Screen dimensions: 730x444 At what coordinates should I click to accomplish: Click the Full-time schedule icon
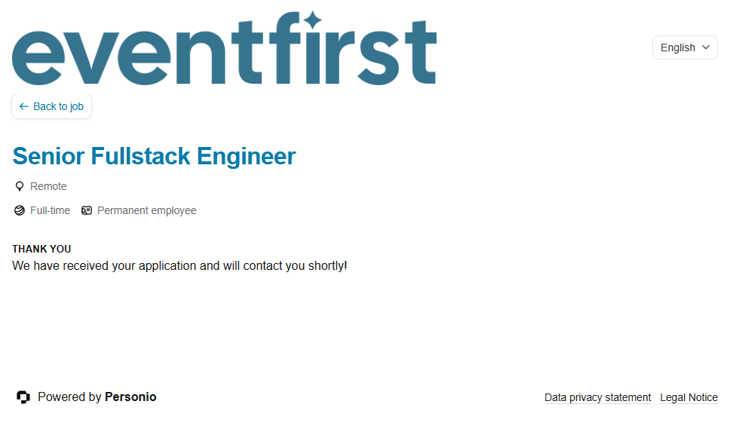(20, 211)
